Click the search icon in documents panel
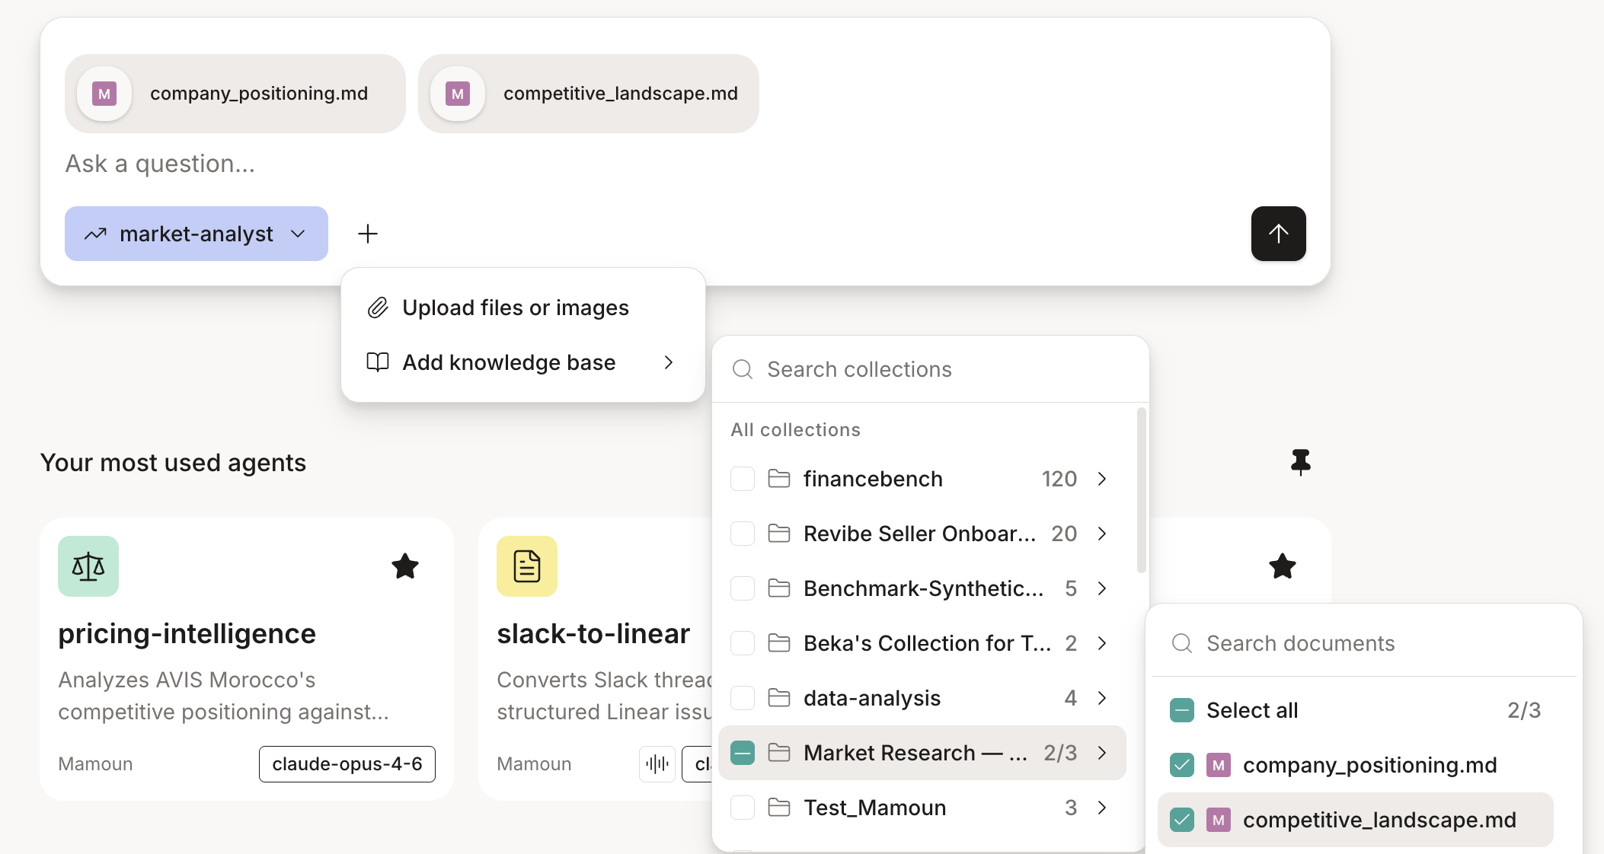Screen dimensions: 1604x854 [1182, 643]
